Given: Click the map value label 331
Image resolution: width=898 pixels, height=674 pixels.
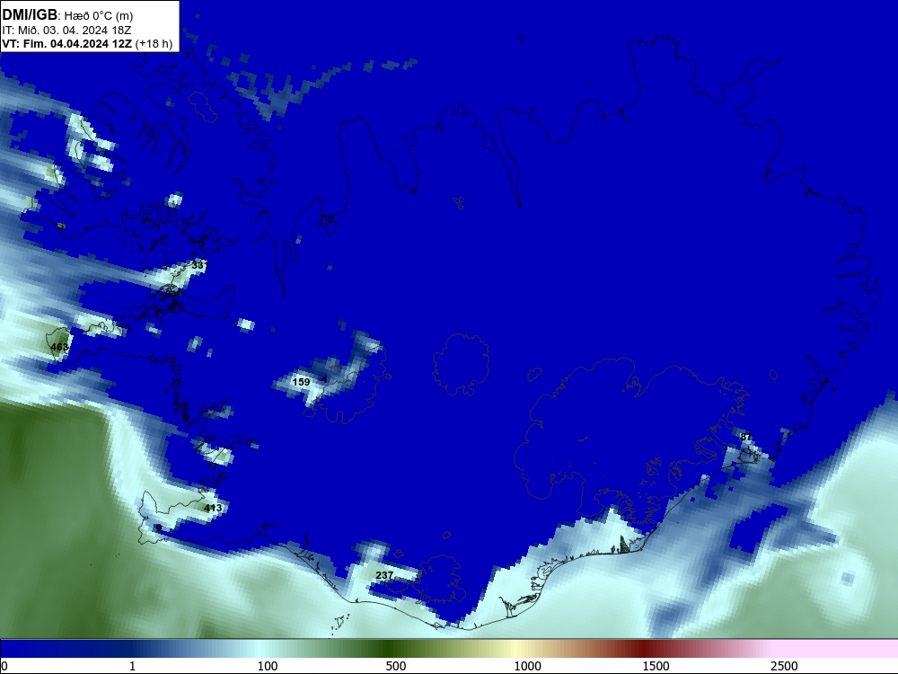Looking at the screenshot, I should coord(199,265).
